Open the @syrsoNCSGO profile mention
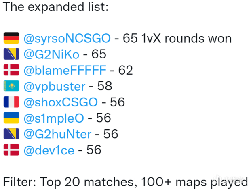This screenshot has height=189, width=251. point(67,39)
